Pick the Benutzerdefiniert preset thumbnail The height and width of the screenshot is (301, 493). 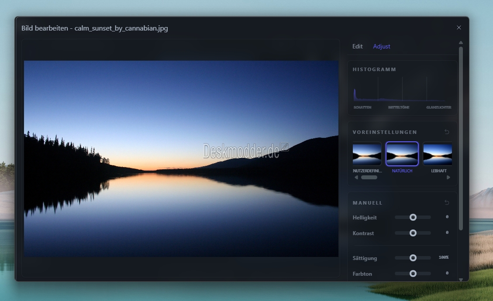(367, 154)
